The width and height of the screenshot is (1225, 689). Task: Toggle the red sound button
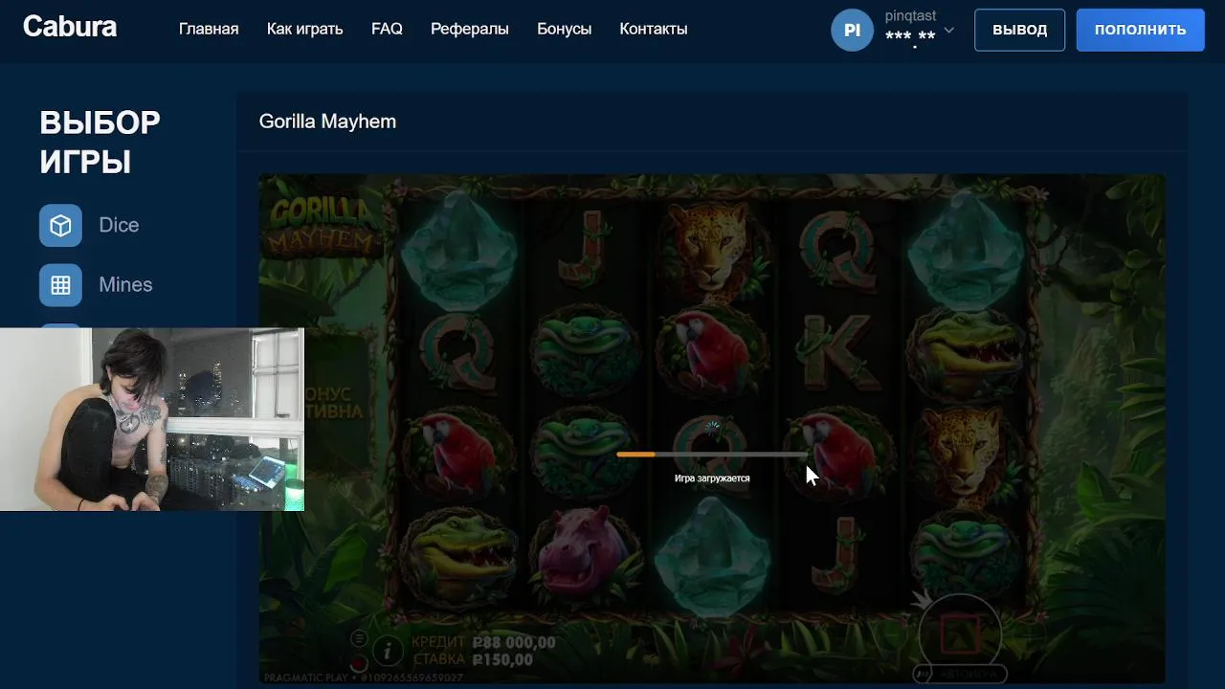(x=359, y=662)
